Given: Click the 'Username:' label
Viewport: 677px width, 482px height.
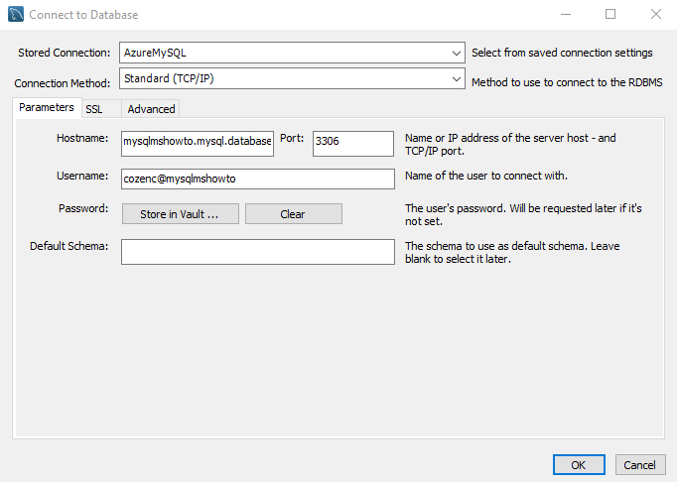Looking at the screenshot, I should (82, 176).
